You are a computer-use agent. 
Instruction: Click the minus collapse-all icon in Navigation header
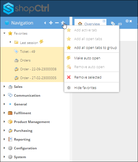57,23
